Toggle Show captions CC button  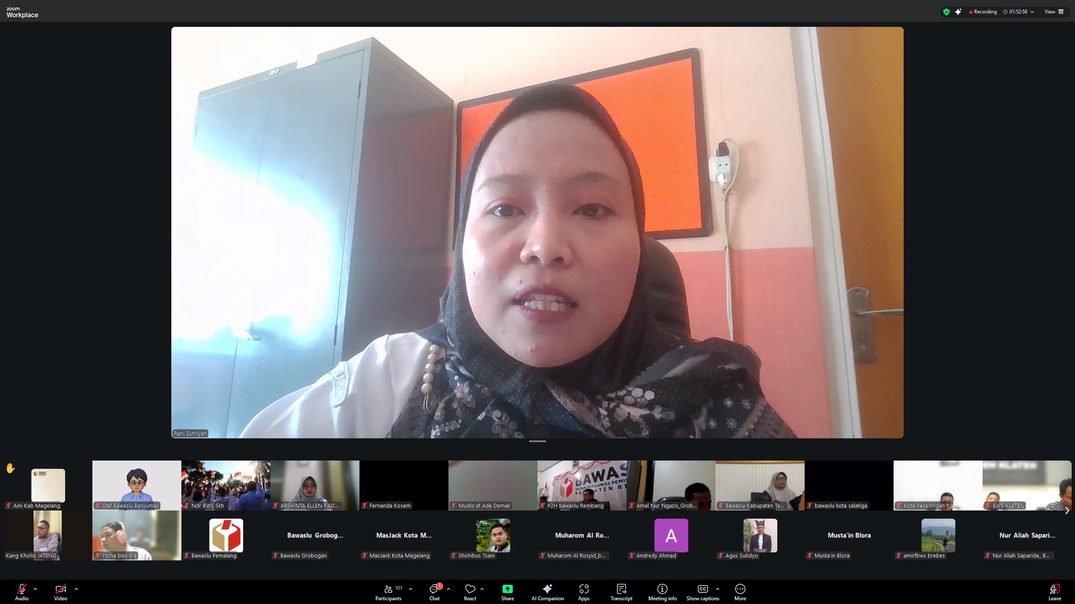pyautogui.click(x=703, y=589)
